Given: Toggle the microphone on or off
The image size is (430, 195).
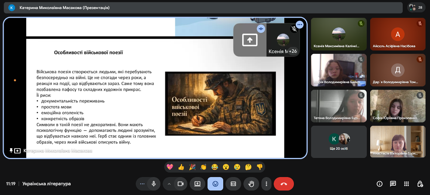Looking at the screenshot, I should click(x=154, y=184).
